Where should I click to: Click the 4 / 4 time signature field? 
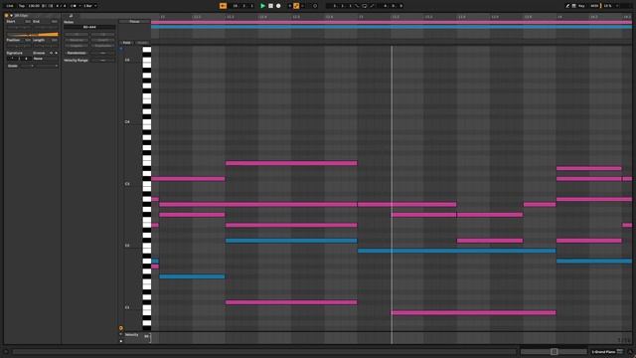61,6
